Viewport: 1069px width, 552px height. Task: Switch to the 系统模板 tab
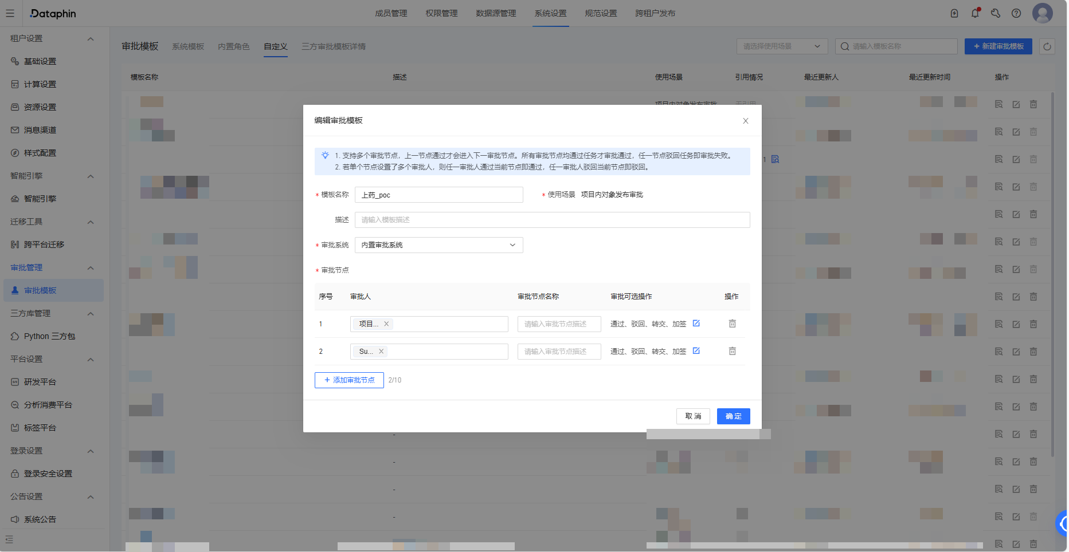(188, 46)
